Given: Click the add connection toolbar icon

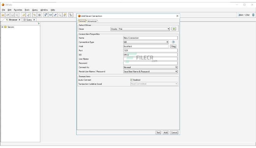Looking at the screenshot, I should [24, 15].
